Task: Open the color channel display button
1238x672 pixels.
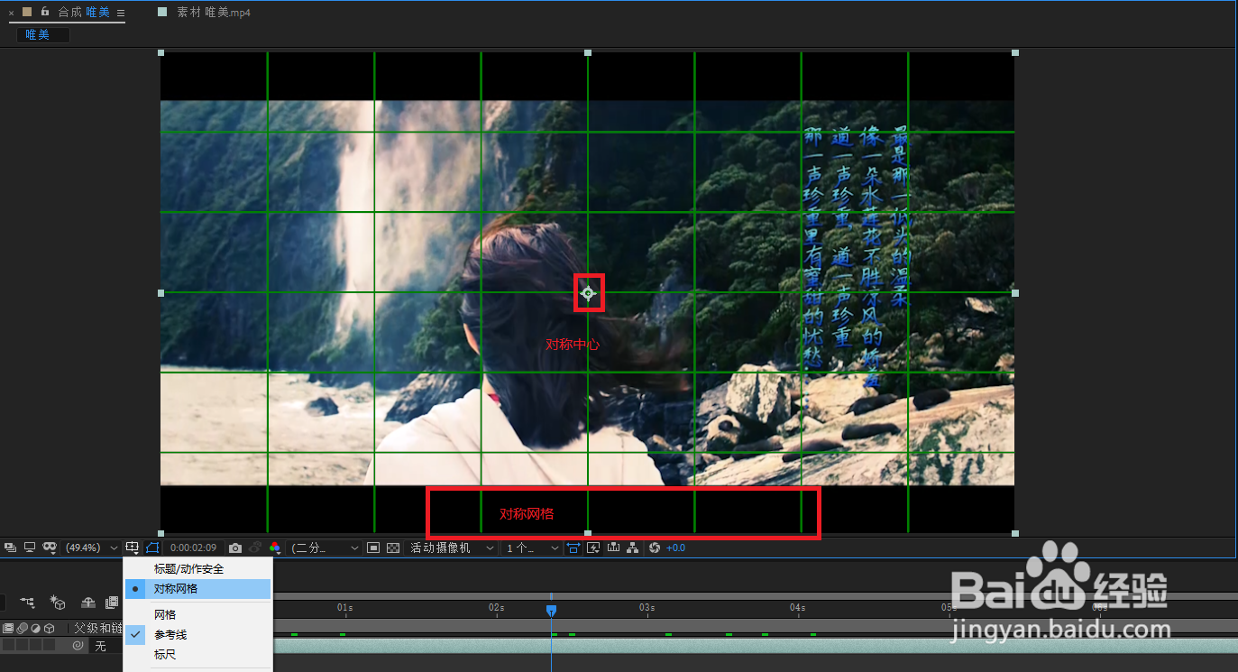Action: [x=275, y=548]
